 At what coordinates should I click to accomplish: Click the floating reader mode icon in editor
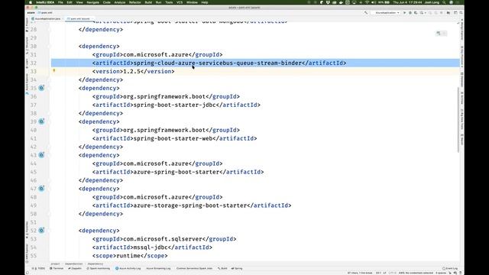439,33
